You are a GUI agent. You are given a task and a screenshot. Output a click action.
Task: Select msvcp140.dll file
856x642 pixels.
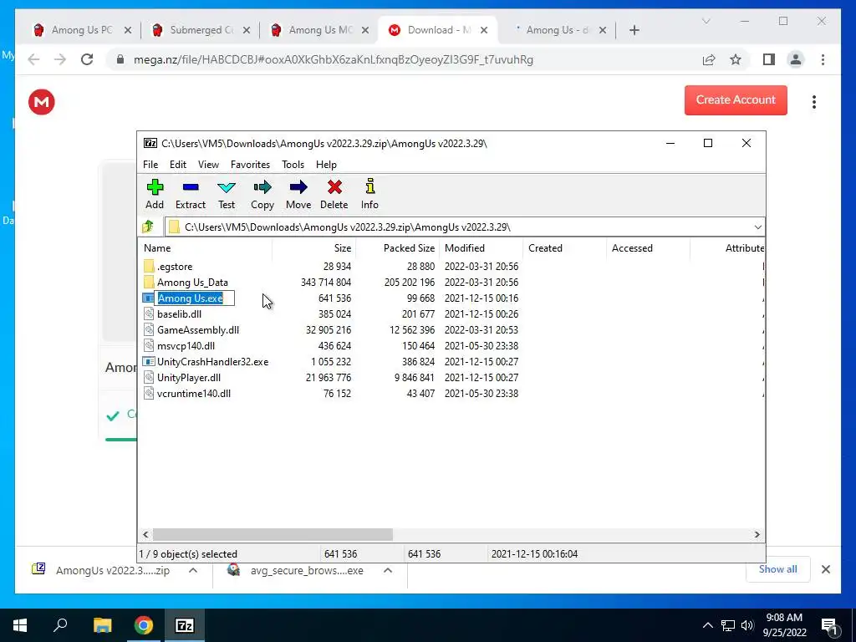[x=186, y=345]
